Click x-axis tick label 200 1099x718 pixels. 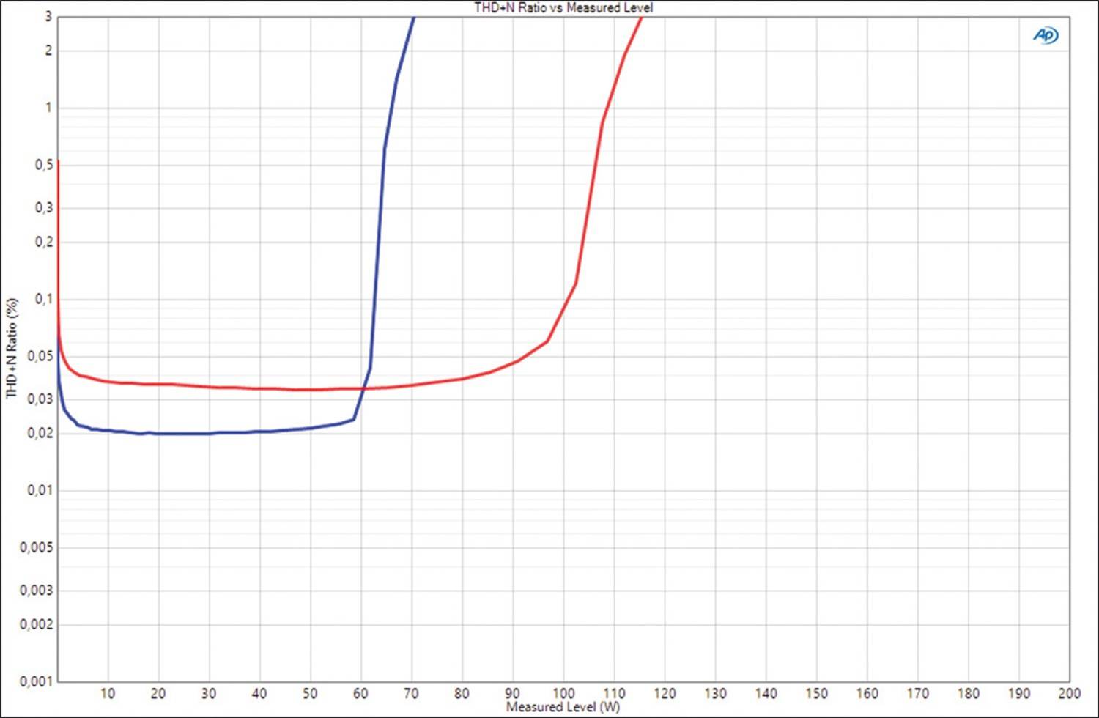click(1069, 693)
